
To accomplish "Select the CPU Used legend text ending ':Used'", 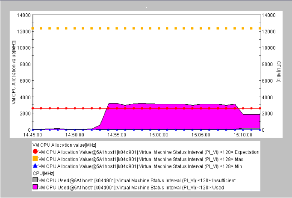I will tap(131, 188).
